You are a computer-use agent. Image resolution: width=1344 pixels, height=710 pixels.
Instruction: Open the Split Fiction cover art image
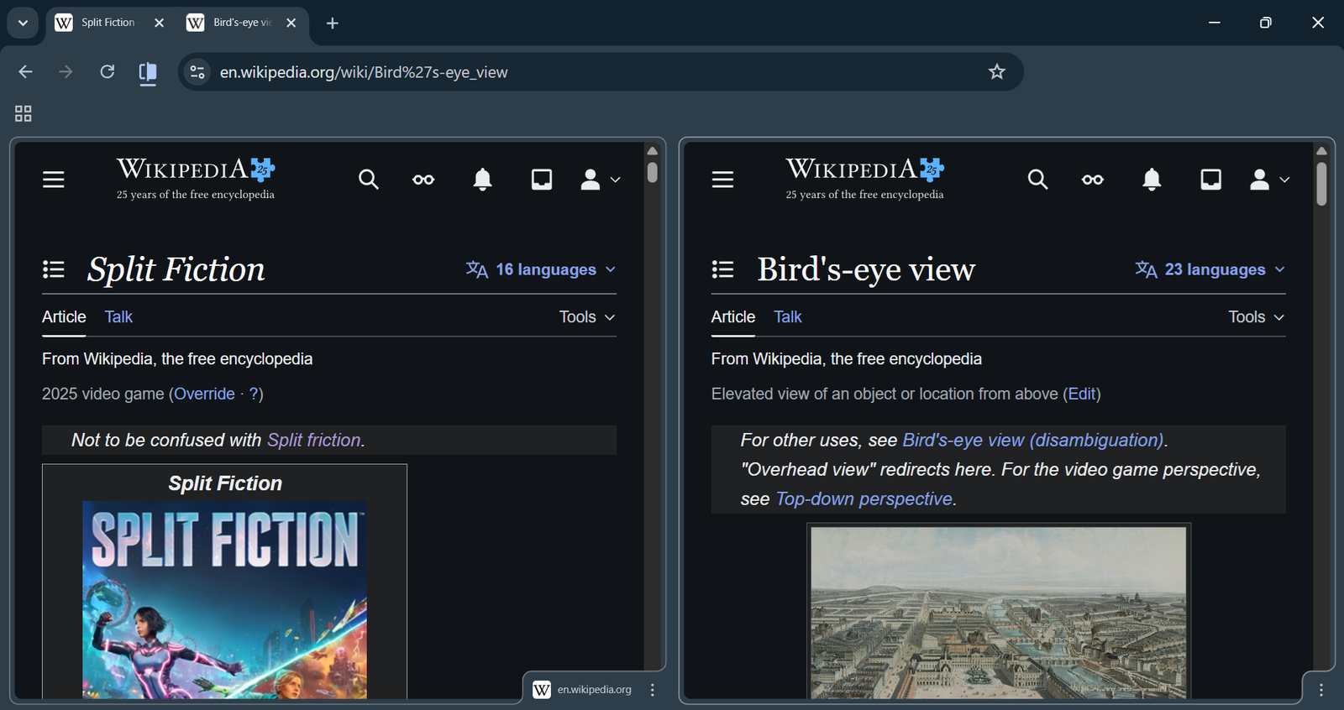point(224,599)
